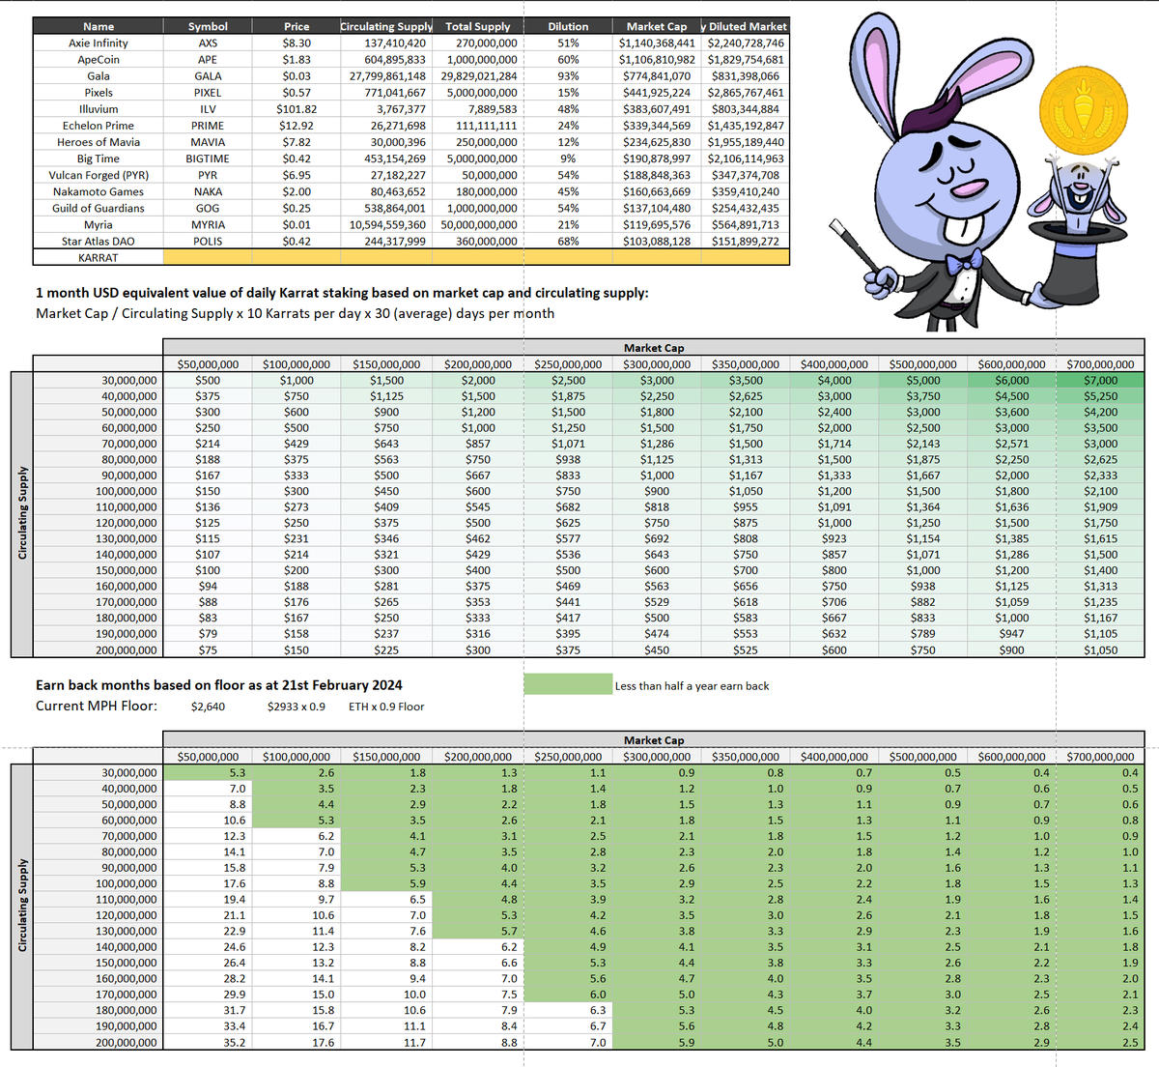Select the 'Market Cap / Circulating Supply x 10 Karrats' formula line
Image resolution: width=1159 pixels, height=1067 pixels.
[295, 313]
